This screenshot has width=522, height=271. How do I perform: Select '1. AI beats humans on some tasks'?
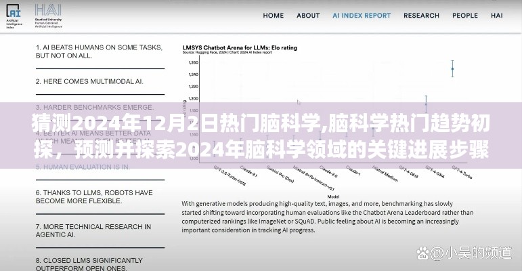point(100,51)
